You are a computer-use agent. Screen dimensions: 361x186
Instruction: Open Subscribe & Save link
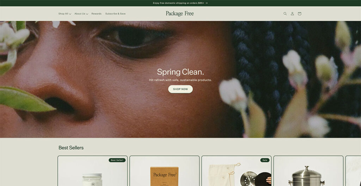[x=115, y=14]
